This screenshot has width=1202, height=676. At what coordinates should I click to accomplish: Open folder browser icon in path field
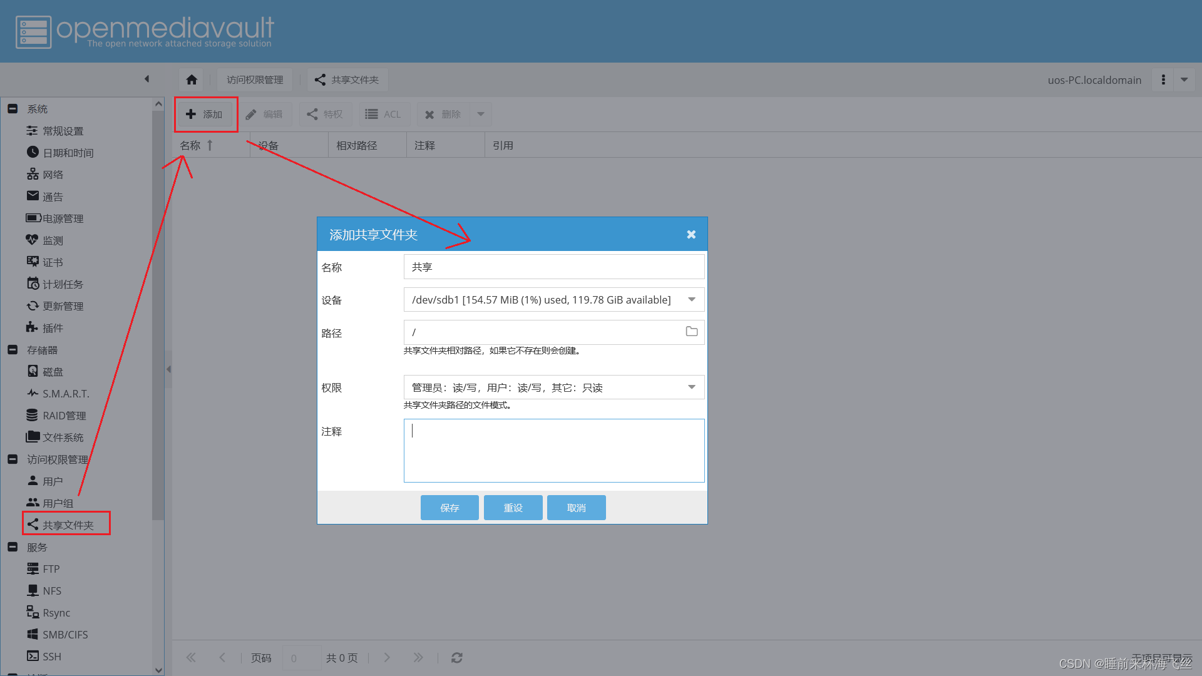[x=691, y=332]
